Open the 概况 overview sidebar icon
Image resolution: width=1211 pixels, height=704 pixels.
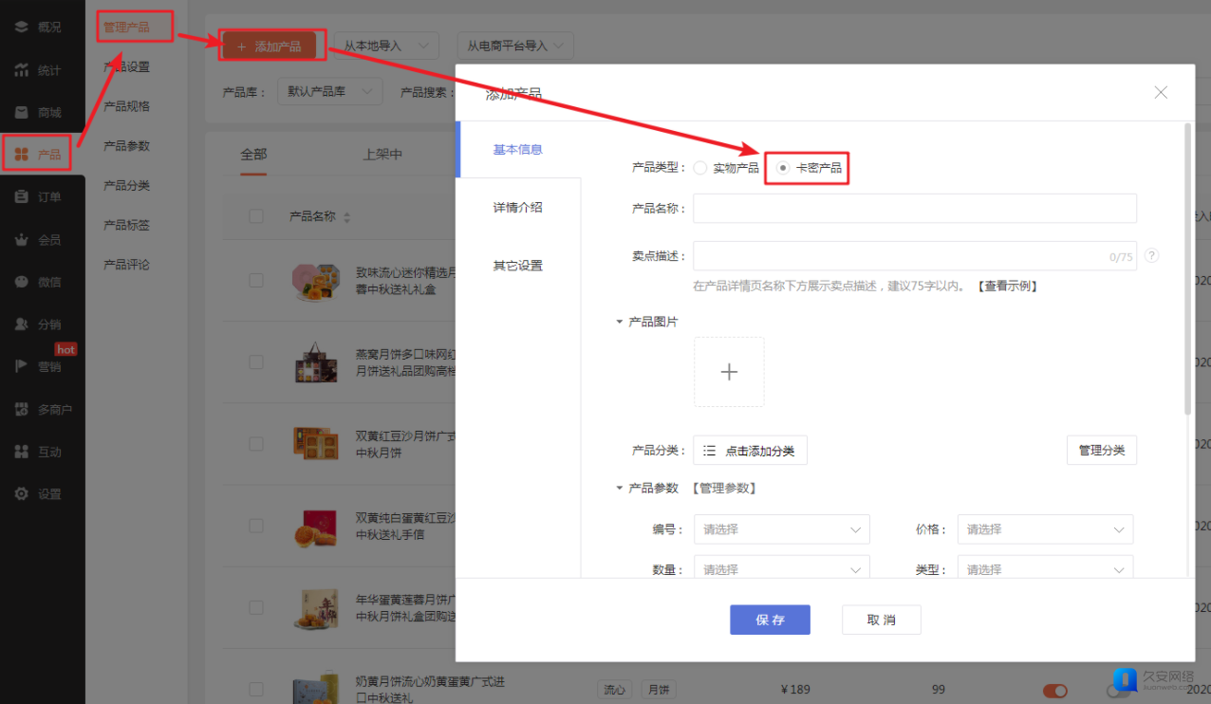pyautogui.click(x=21, y=27)
